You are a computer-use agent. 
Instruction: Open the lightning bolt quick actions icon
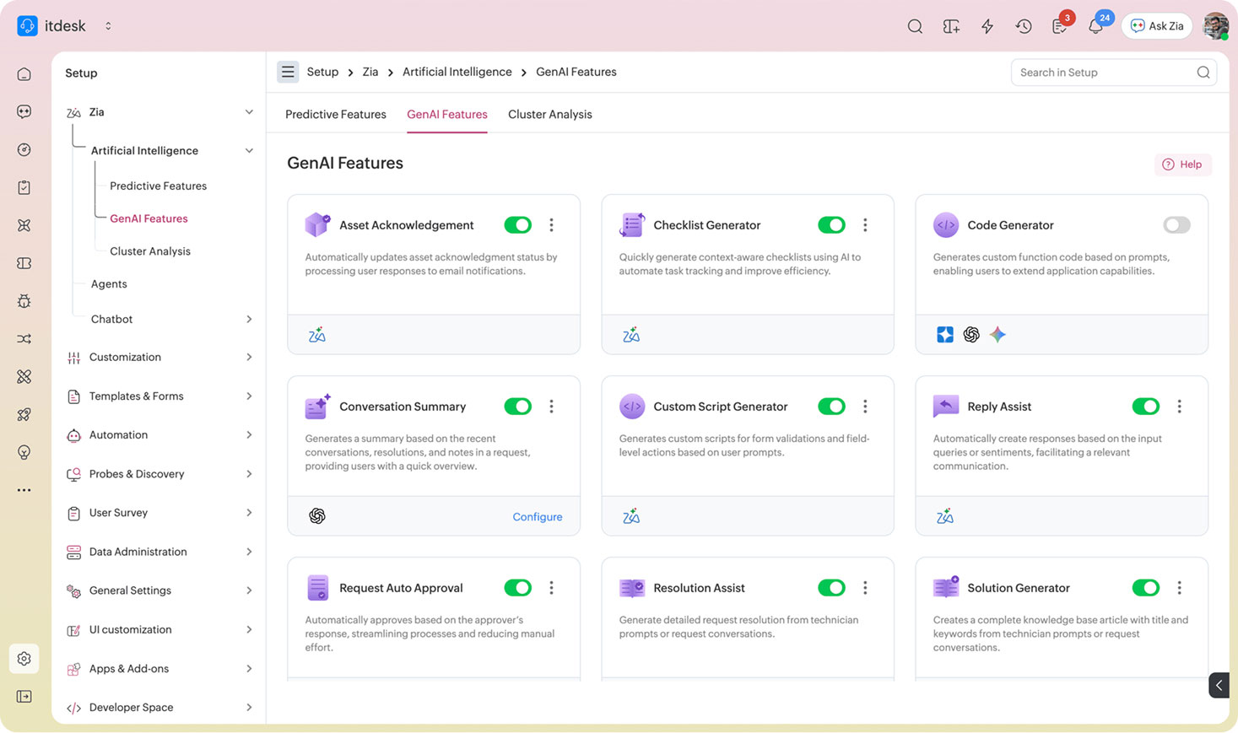tap(987, 26)
